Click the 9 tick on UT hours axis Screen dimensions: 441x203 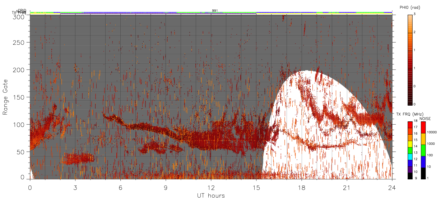coord(166,187)
